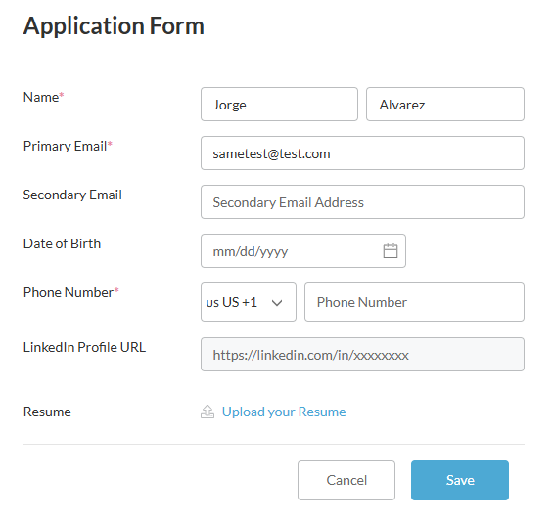
Task: Click the Date of Birth label
Action: [62, 243]
